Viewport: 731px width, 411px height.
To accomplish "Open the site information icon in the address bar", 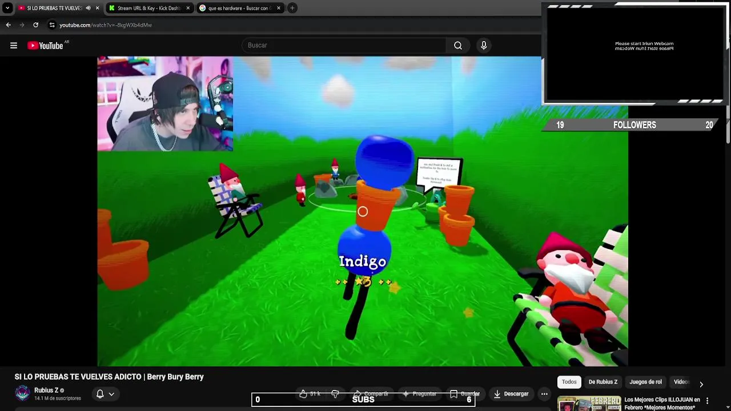I will coord(52,25).
